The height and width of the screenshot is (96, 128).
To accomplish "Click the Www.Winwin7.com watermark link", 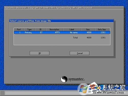I will pyautogui.click(x=108, y=92).
